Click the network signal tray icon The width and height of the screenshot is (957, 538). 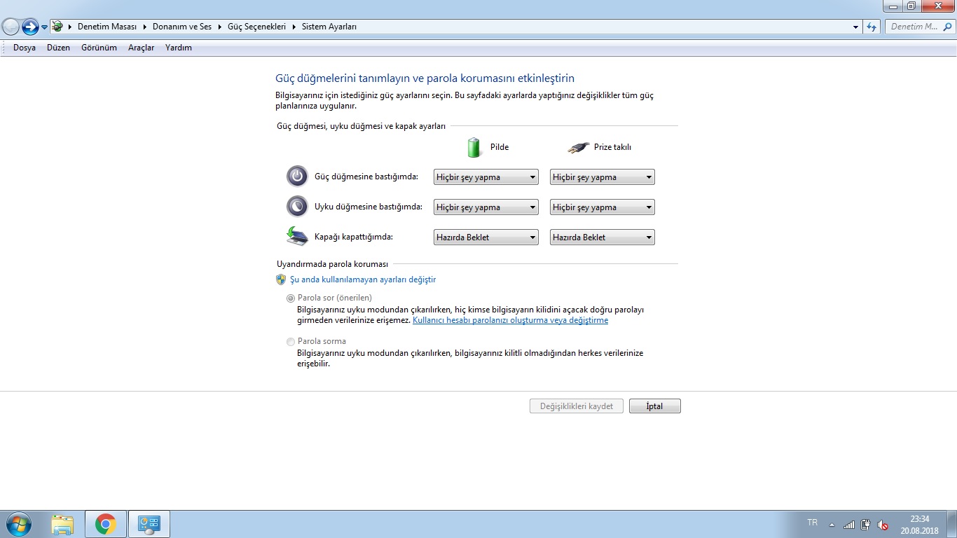pos(849,524)
